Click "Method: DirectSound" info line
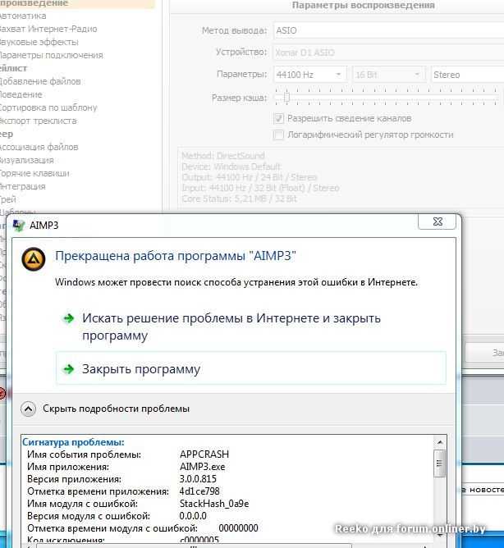The height and width of the screenshot is (548, 504). click(222, 156)
